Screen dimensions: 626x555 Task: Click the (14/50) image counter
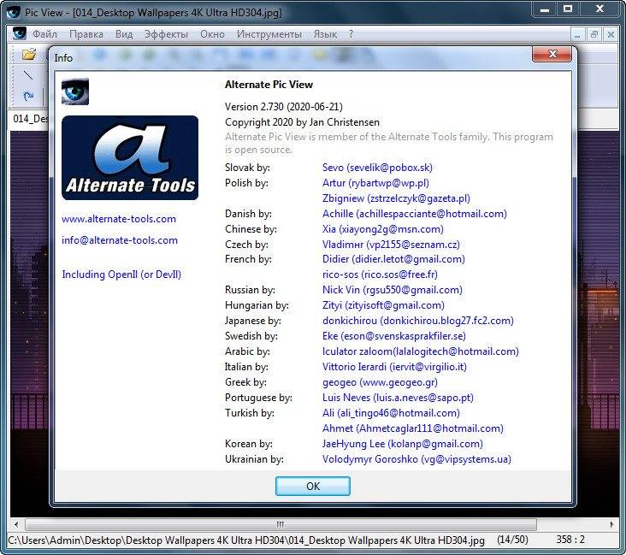tap(512, 540)
